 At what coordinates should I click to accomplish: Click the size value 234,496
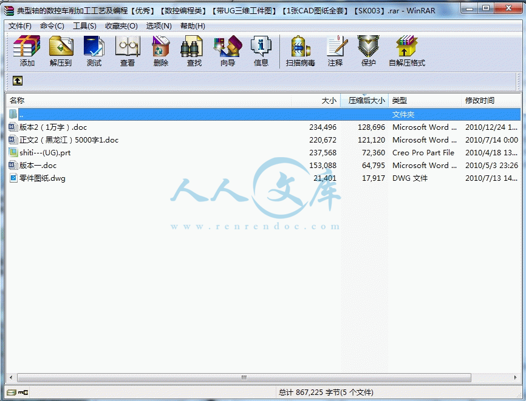coord(323,127)
